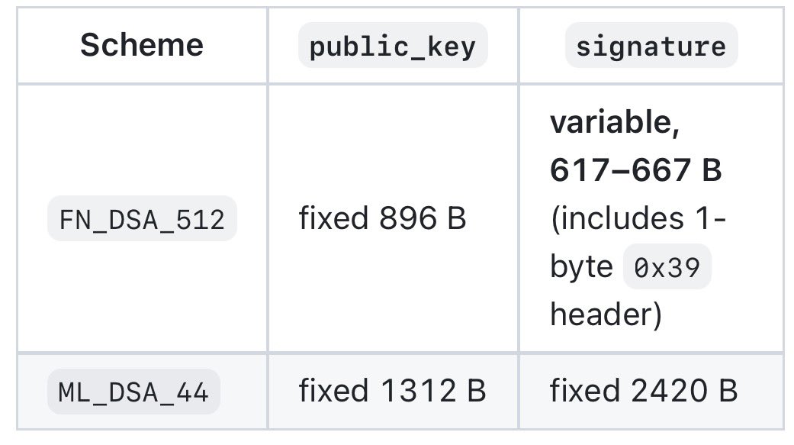Click the public_key code header

[393, 46]
